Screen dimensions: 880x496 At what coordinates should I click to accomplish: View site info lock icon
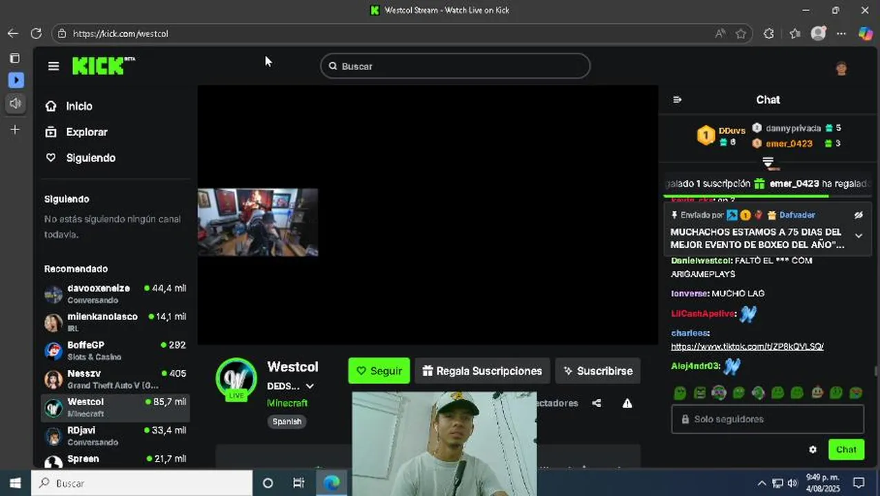coord(62,33)
